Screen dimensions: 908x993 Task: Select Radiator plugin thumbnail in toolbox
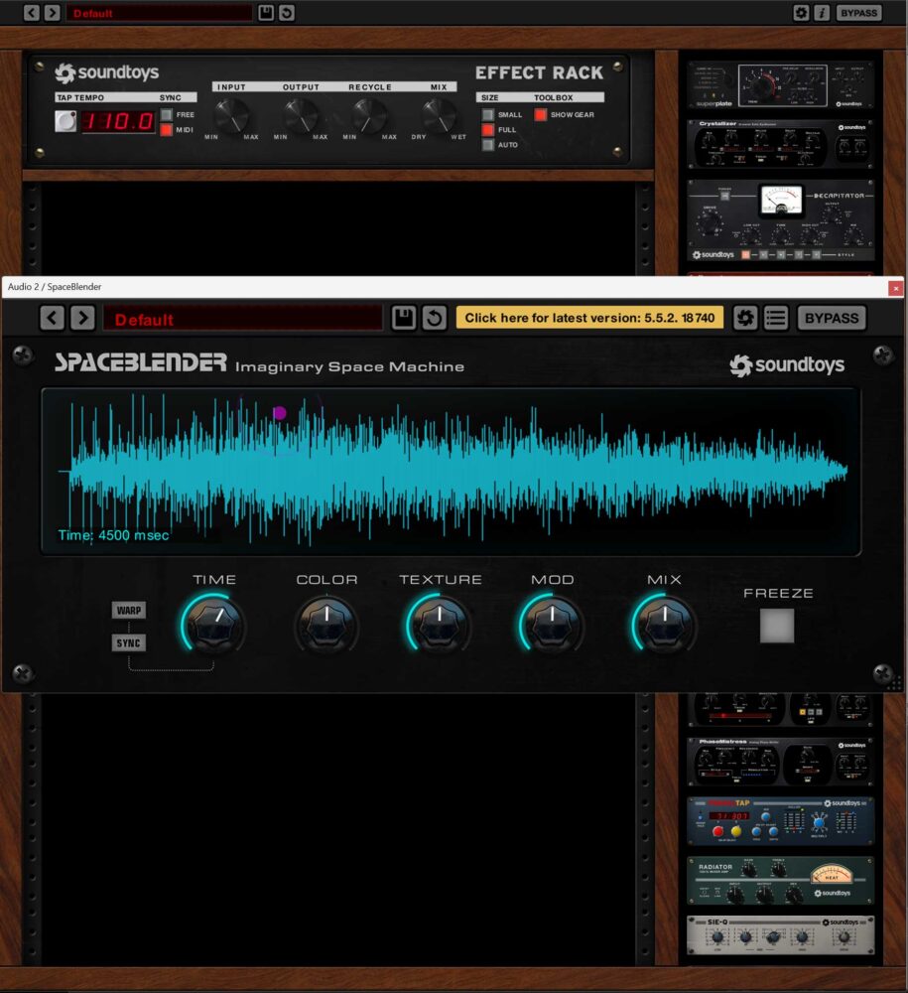pos(780,880)
